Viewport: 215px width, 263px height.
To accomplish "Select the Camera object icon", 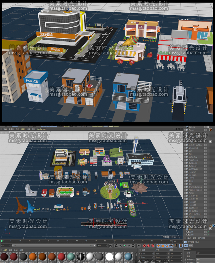I will [187, 127].
